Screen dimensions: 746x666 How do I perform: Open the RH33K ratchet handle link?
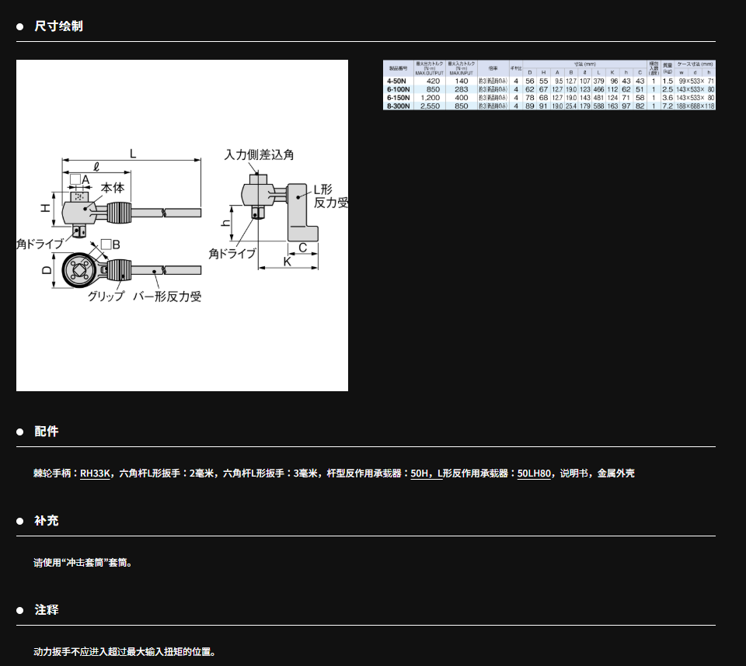click(96, 473)
